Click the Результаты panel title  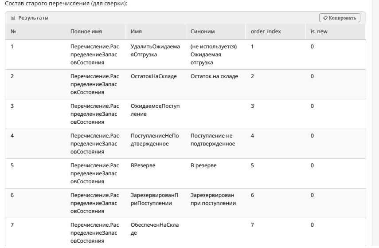point(33,18)
